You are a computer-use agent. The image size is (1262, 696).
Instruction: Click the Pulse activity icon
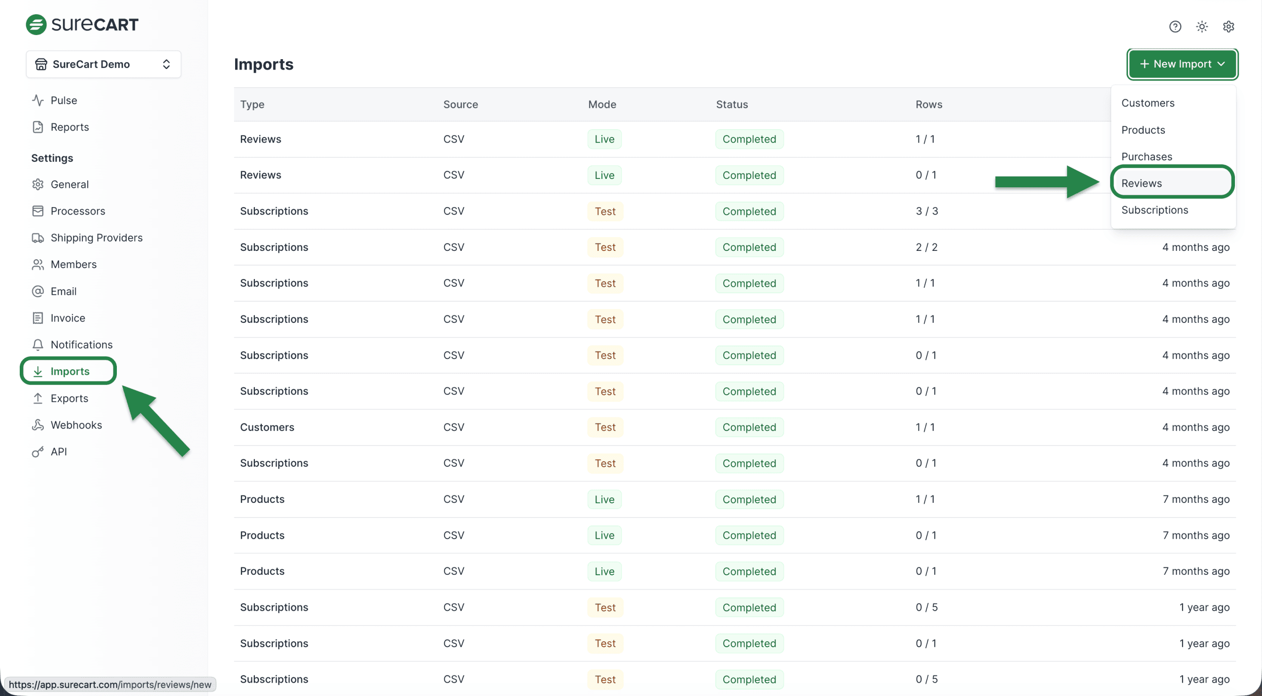38,100
